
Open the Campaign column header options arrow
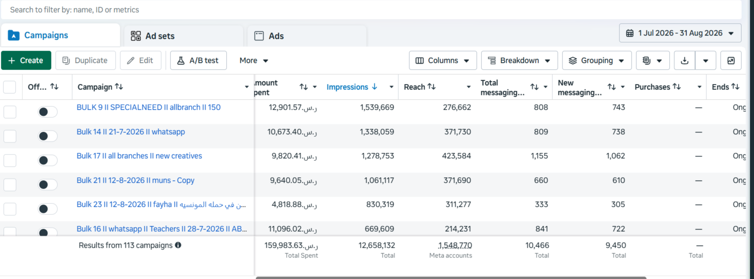point(247,87)
